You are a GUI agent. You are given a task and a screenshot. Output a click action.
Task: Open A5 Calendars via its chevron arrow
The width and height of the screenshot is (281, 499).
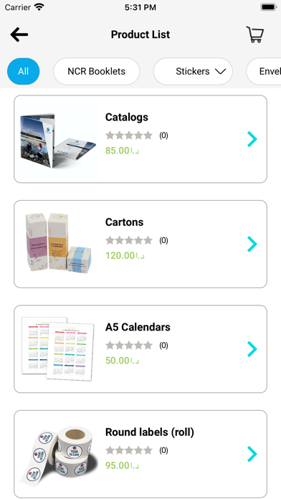[252, 349]
